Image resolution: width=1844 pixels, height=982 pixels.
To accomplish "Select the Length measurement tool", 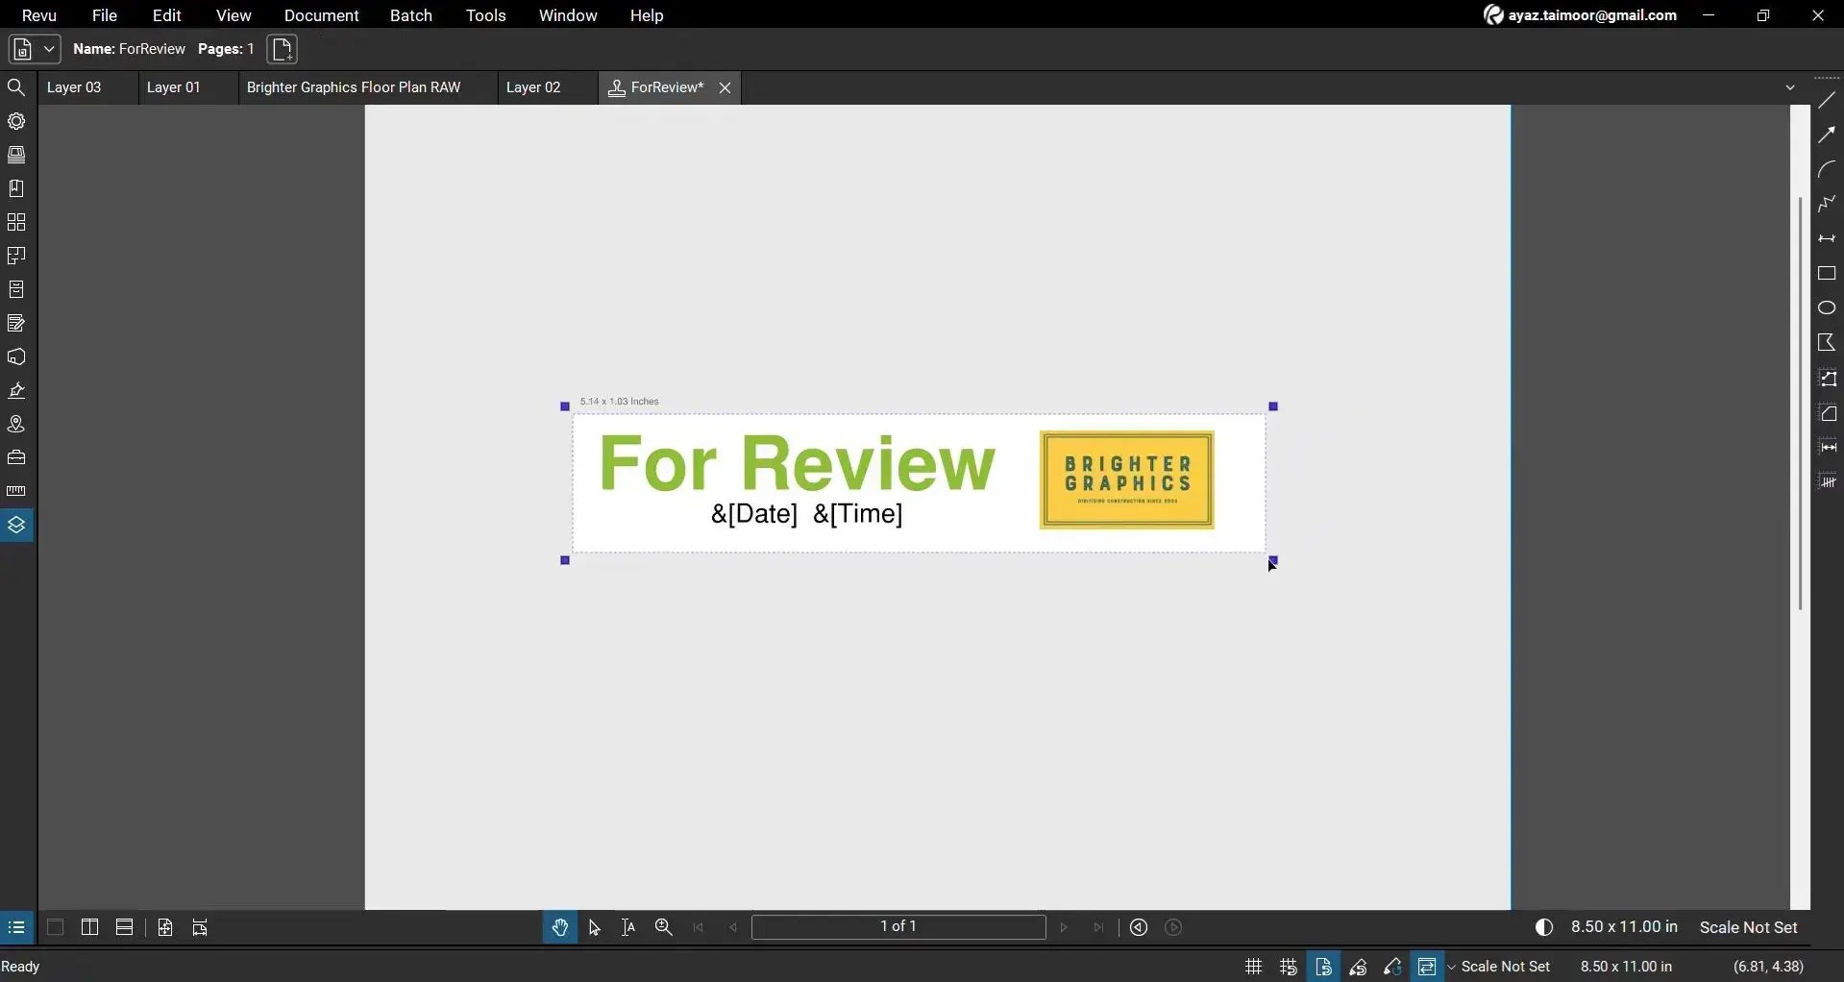I will [1827, 448].
